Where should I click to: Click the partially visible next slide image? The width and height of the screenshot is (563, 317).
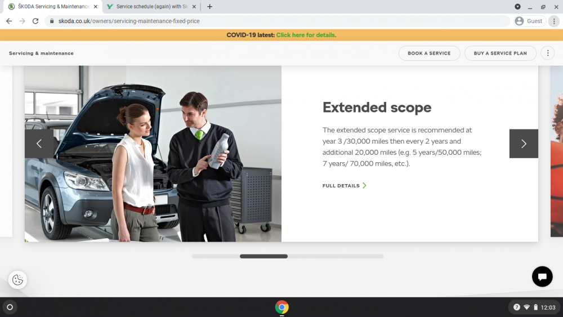557,151
